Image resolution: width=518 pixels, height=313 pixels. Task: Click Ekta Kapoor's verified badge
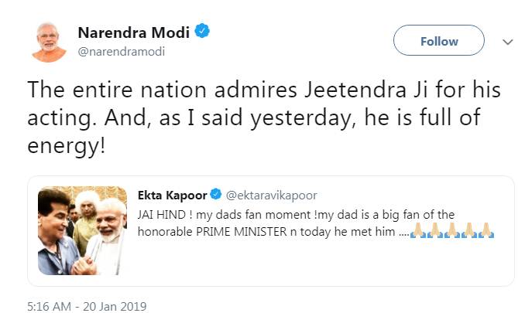[216, 195]
